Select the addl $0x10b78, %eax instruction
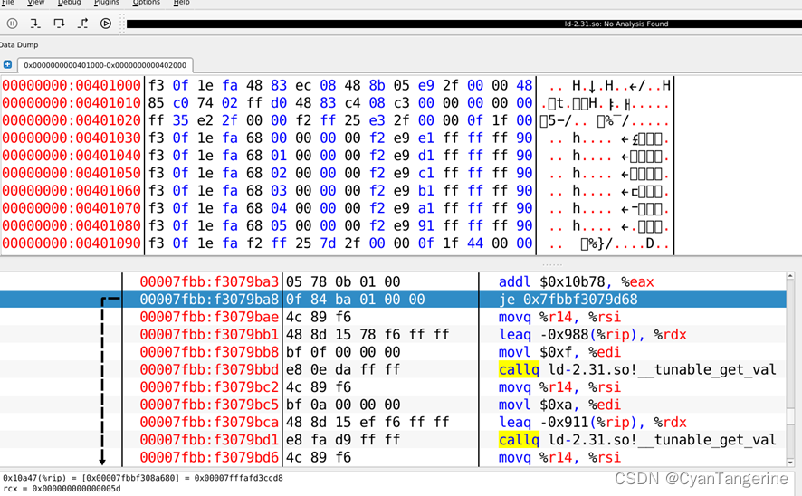The image size is (802, 496). tap(576, 281)
